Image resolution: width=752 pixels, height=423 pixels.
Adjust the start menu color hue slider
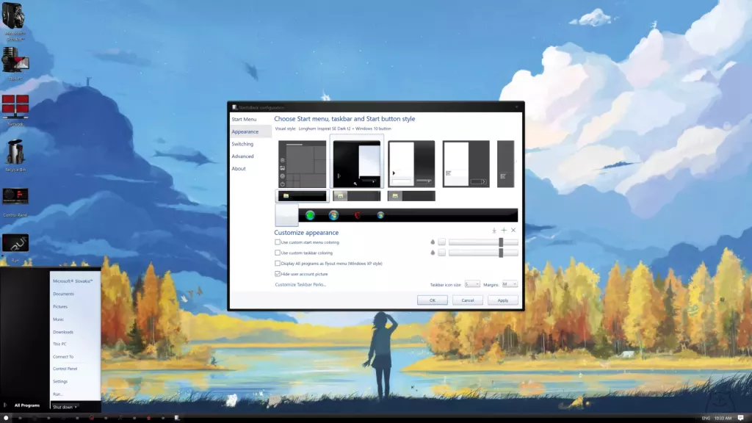[x=502, y=242]
